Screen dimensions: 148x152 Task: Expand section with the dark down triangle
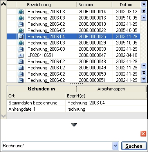click(74, 125)
